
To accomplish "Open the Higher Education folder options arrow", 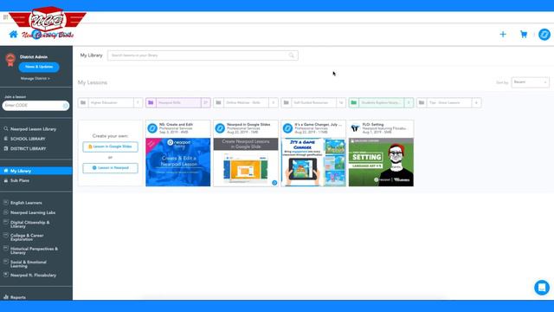I will (x=138, y=102).
